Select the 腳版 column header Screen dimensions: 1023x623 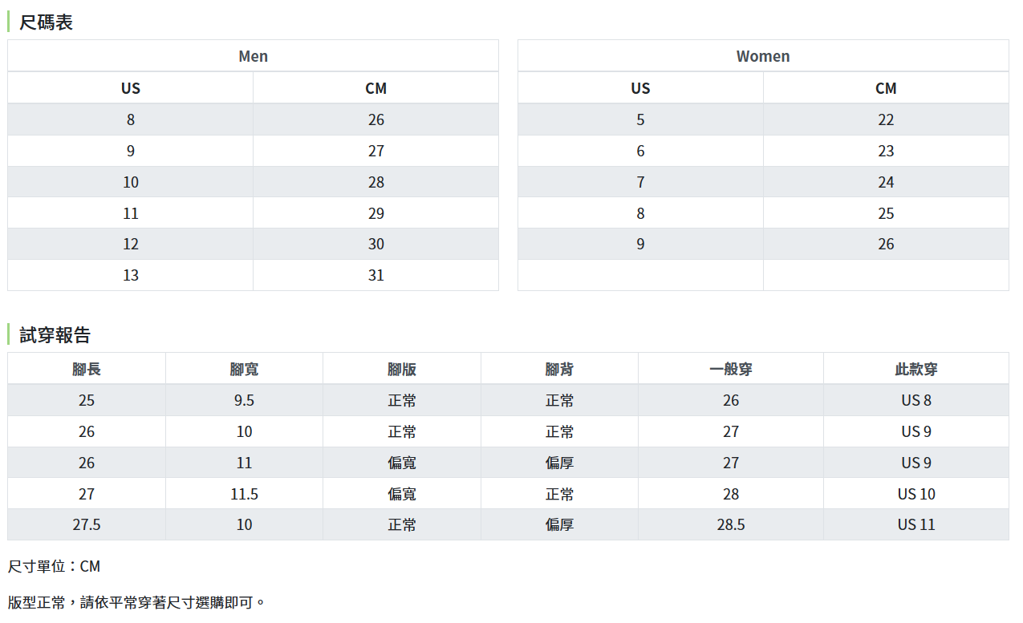tap(402, 369)
